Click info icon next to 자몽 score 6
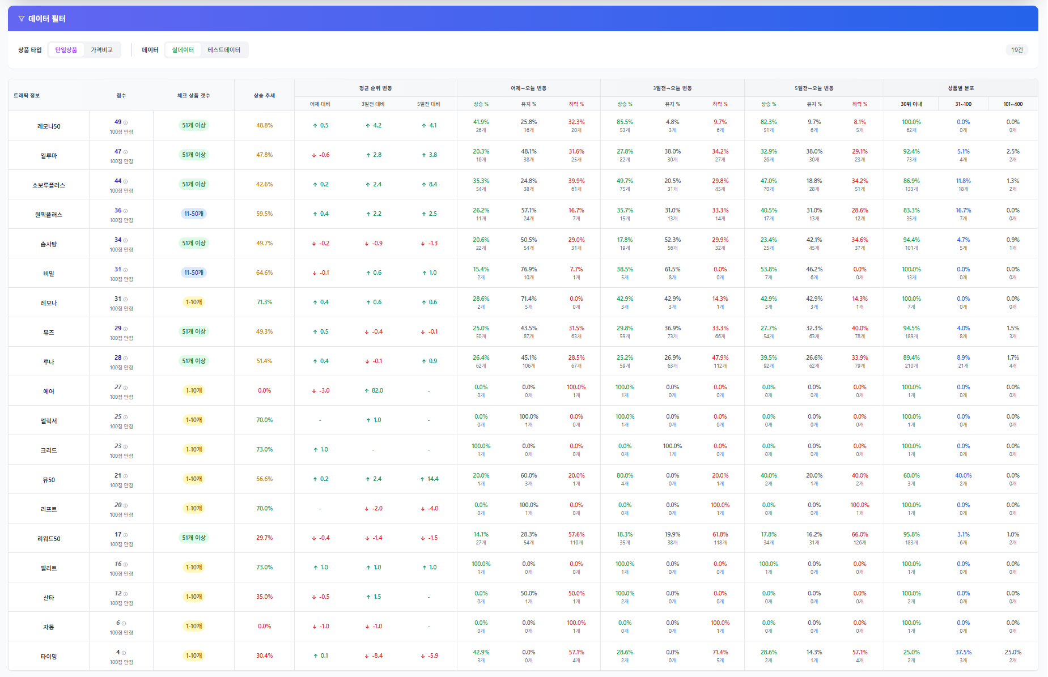This screenshot has height=677, width=1048. 124,623
